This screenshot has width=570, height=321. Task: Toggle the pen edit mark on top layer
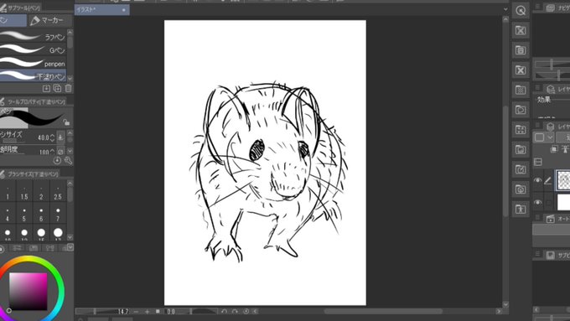548,180
